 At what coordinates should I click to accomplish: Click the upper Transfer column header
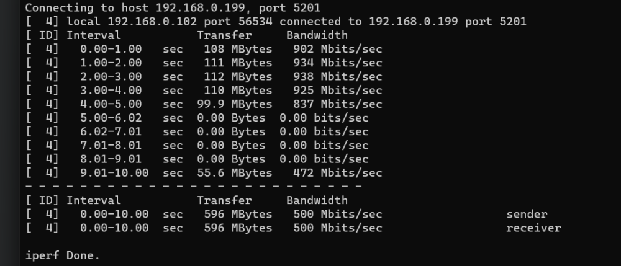coord(225,35)
